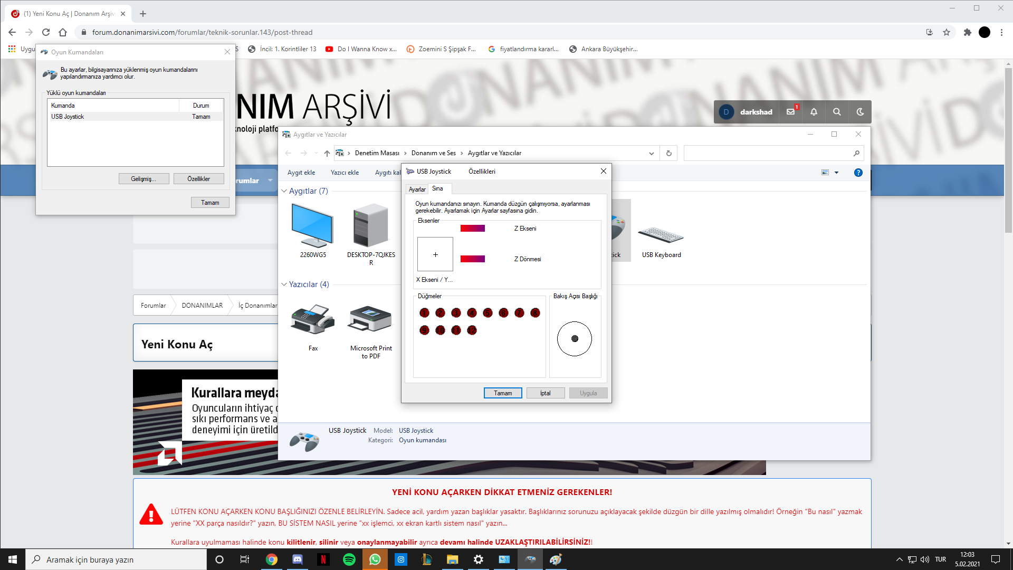
Task: Open the forum inbox envelope icon
Action: pyautogui.click(x=790, y=112)
